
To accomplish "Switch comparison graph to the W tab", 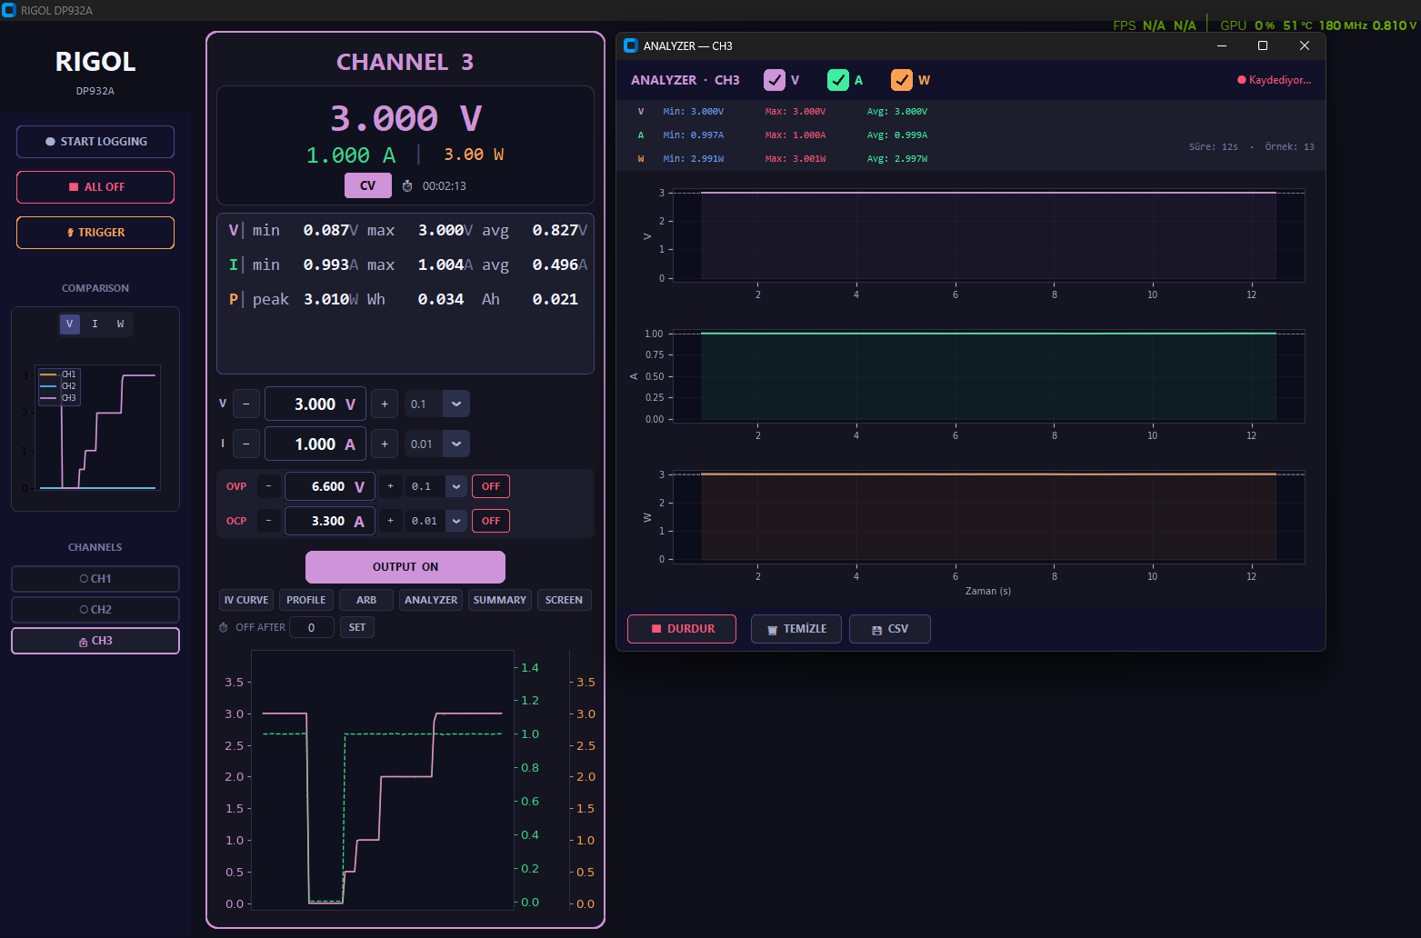I will (x=120, y=324).
